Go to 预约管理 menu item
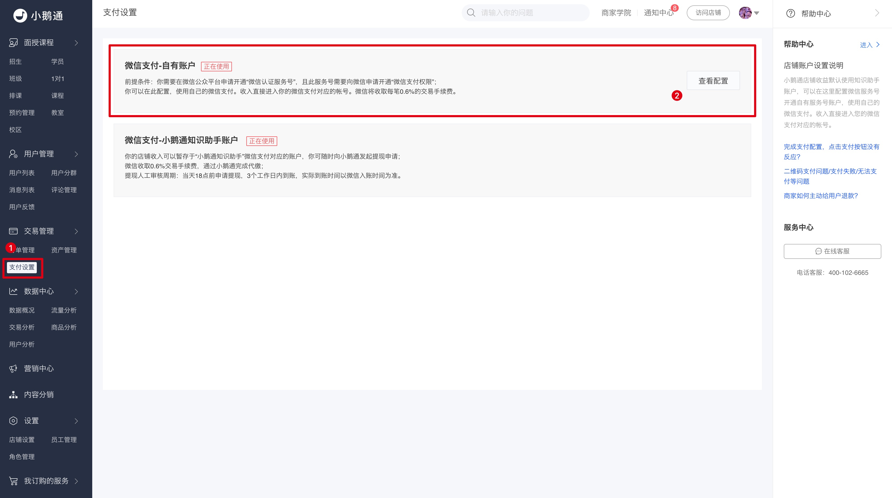 pos(22,113)
